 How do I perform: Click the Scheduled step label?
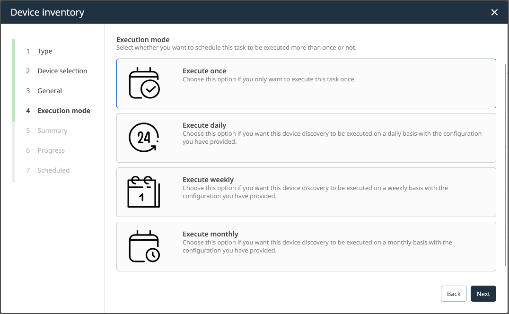tap(53, 170)
